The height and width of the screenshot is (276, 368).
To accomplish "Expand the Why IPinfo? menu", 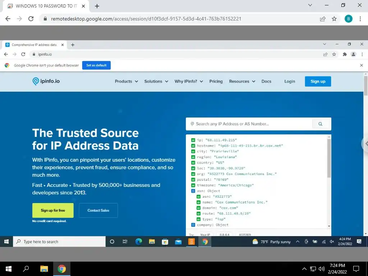I will click(x=189, y=82).
